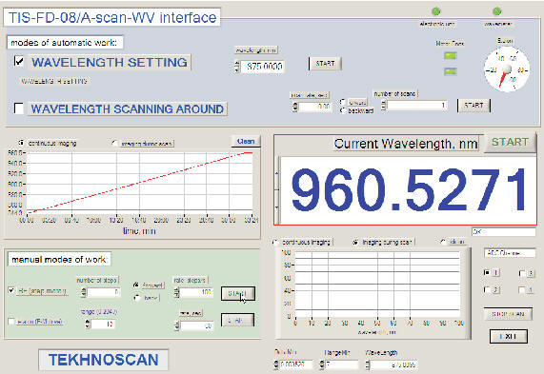The image size is (544, 374).
Task: Click the lower green motor status lamp
Action: click(451, 71)
